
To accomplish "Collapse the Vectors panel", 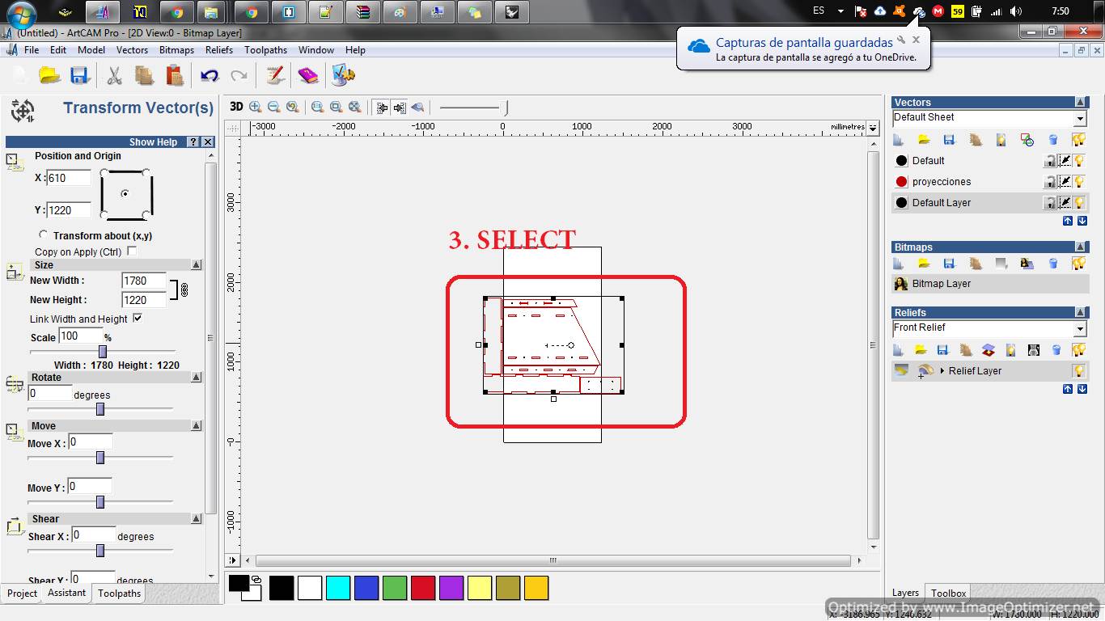I will (x=1080, y=103).
